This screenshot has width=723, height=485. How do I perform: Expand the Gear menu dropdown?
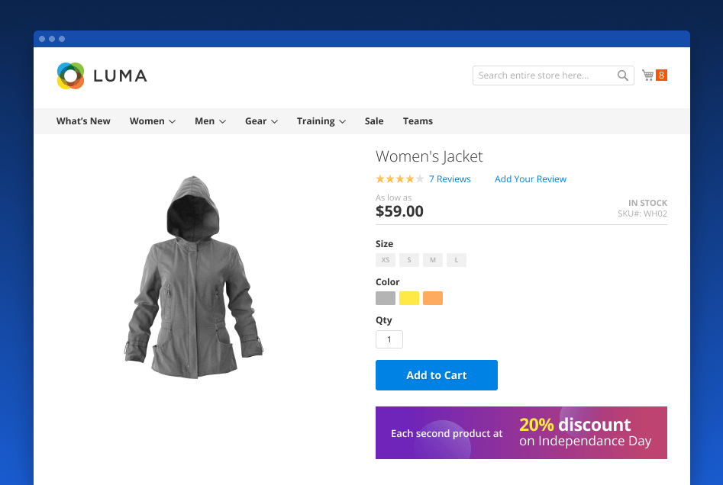(x=261, y=121)
